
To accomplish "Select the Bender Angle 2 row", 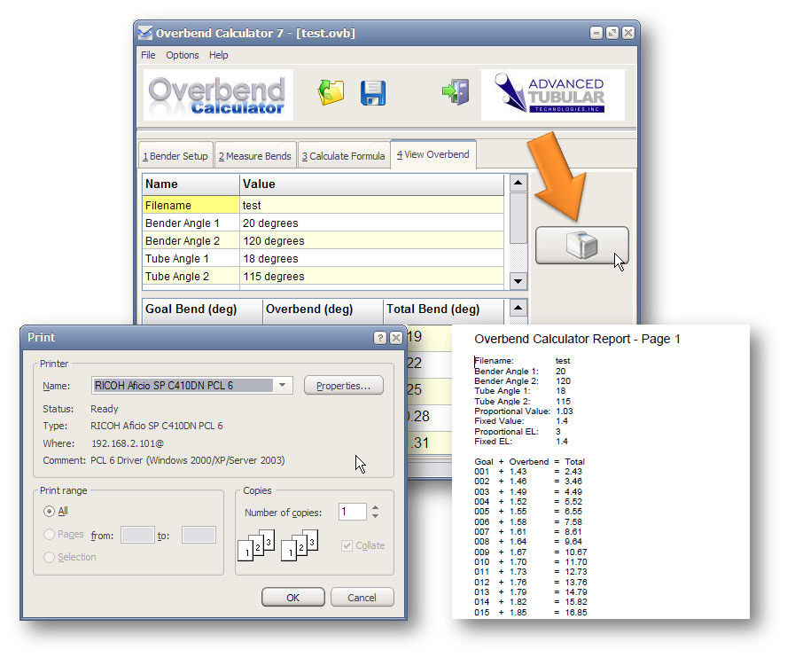I will click(x=323, y=241).
